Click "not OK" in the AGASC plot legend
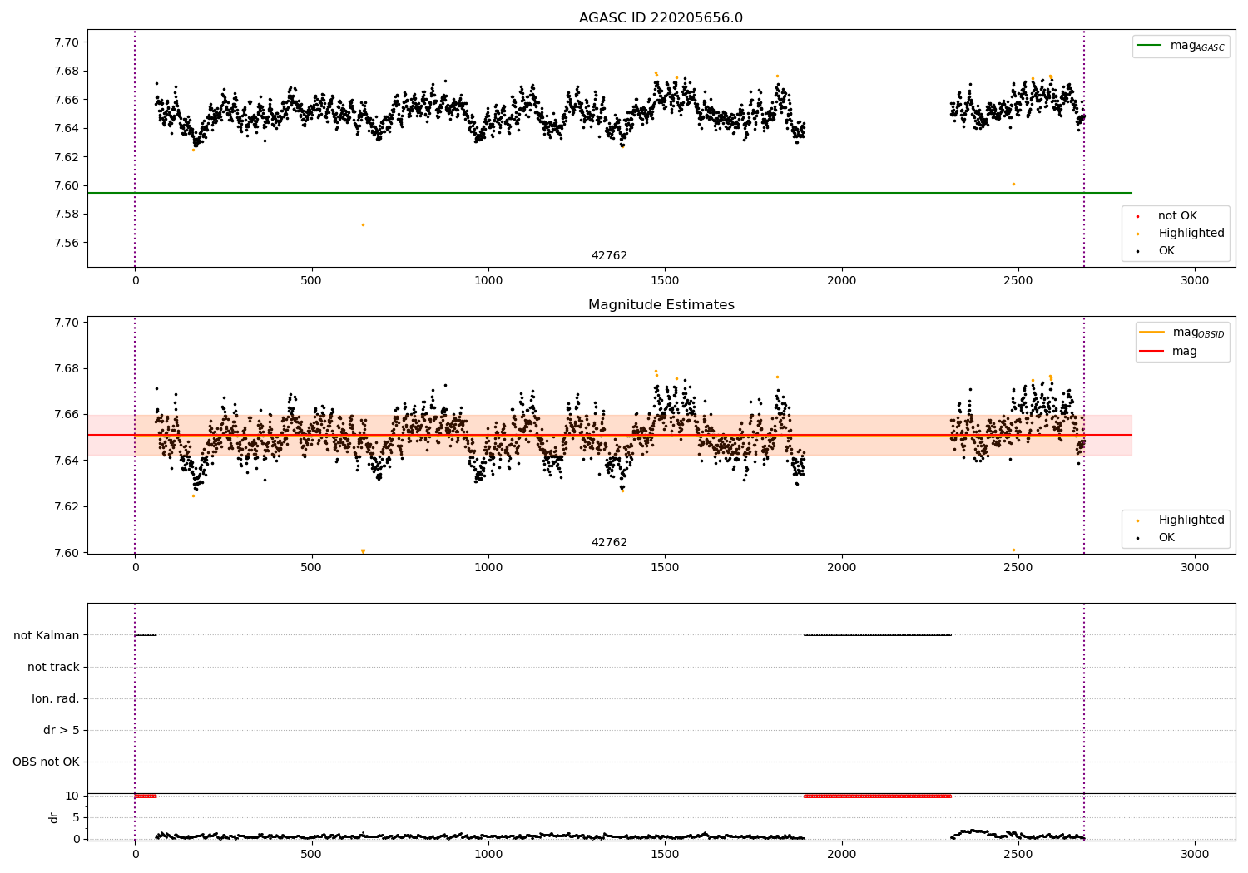This screenshot has height=873, width=1248. click(1176, 216)
